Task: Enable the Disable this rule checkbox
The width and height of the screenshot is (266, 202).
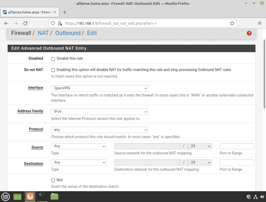Action: tap(53, 59)
